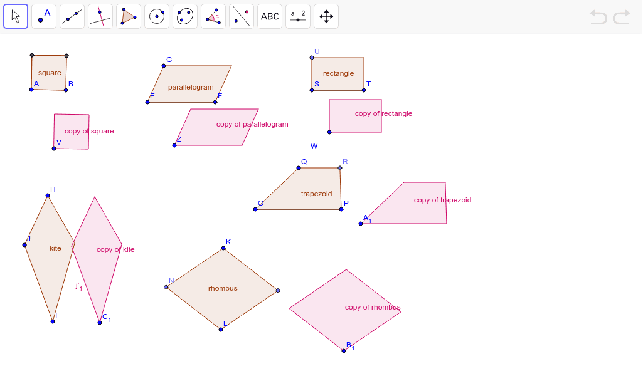Viewport: 643px width, 391px height.
Task: Select the Perpendicular Line tool
Action: pyautogui.click(x=100, y=16)
